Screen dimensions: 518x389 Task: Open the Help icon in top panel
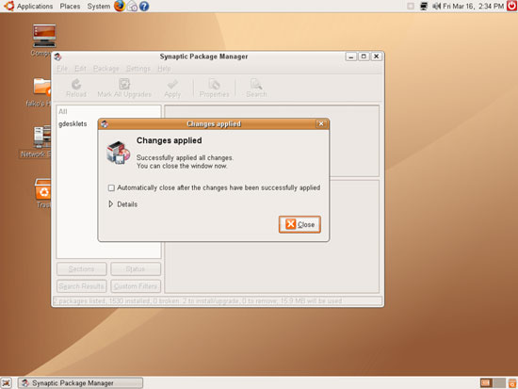[x=144, y=6]
